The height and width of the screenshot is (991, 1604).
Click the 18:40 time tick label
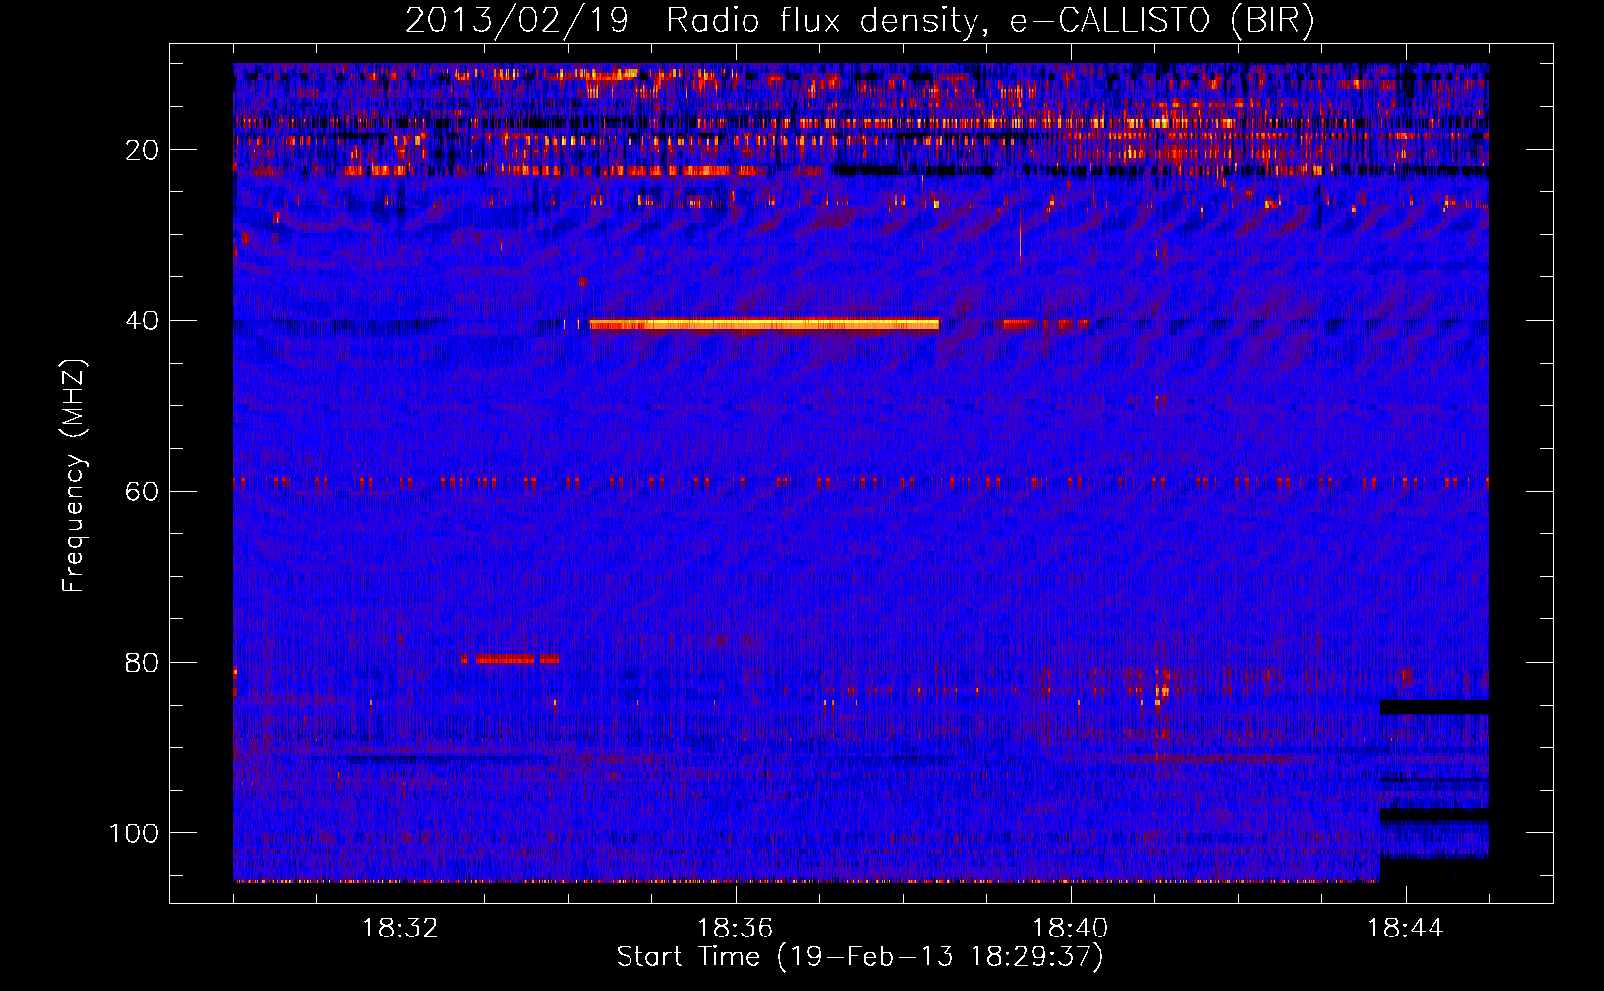1071,929
